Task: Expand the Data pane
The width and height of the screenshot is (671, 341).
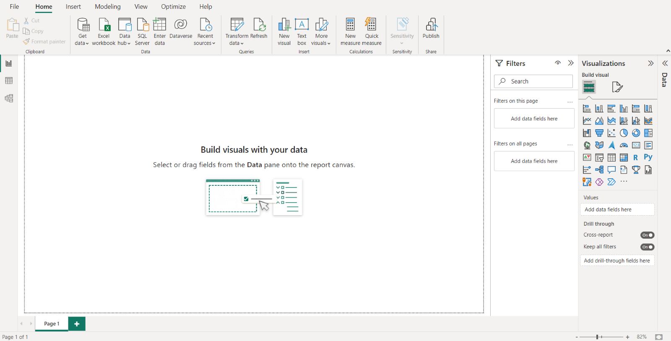Action: pyautogui.click(x=665, y=63)
